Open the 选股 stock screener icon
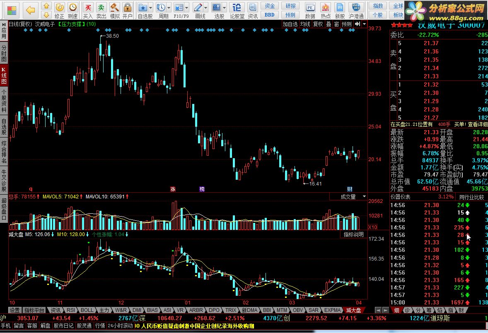 click(x=217, y=7)
